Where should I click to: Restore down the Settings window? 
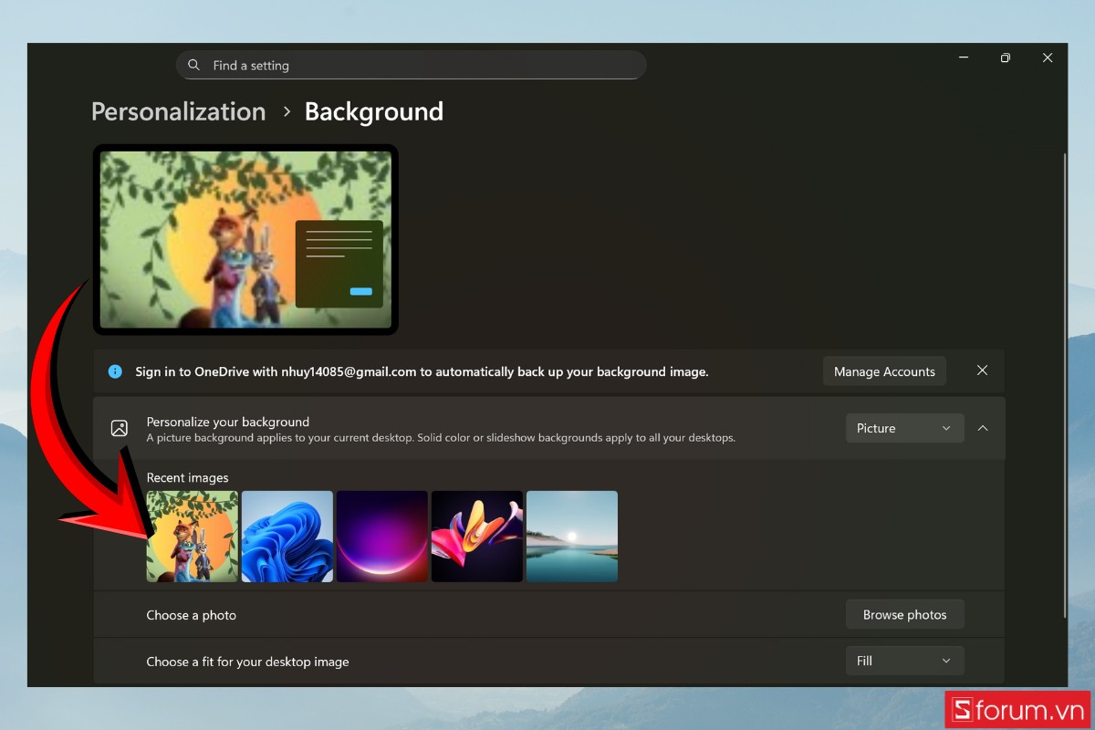tap(1005, 58)
